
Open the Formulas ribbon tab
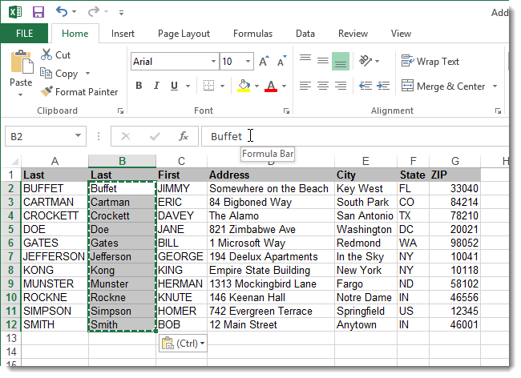(252, 34)
